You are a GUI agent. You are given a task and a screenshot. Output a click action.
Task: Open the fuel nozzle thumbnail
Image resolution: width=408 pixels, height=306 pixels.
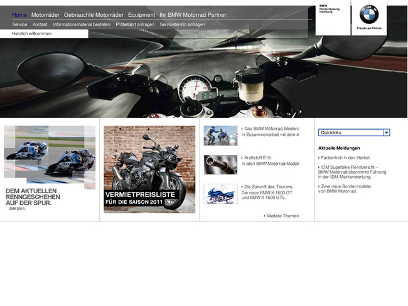click(220, 165)
